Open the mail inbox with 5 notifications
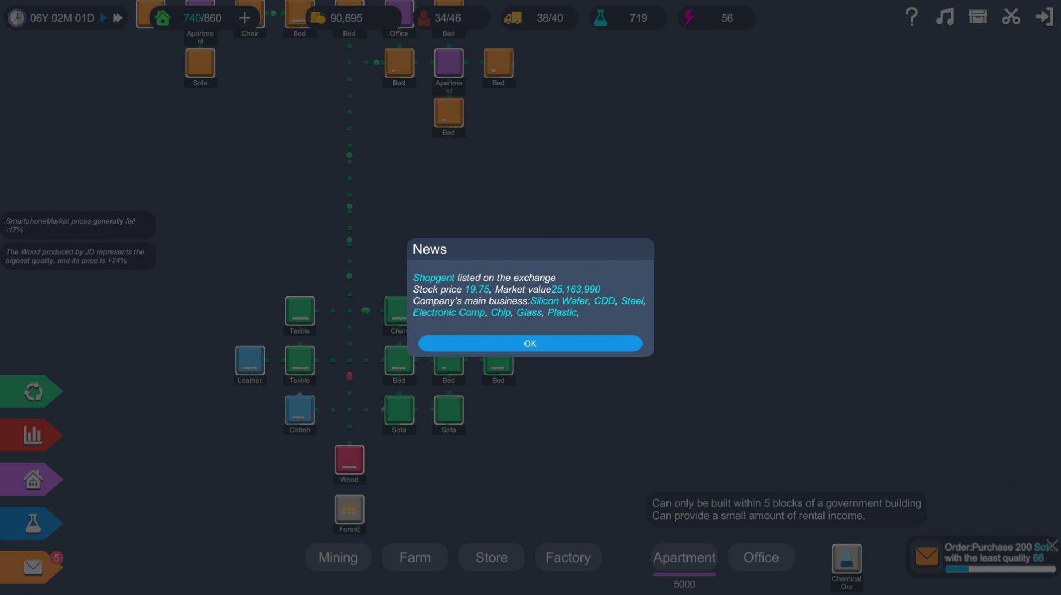 (x=32, y=567)
